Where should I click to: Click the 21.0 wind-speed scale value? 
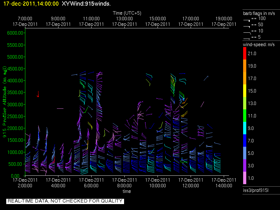click(252, 54)
